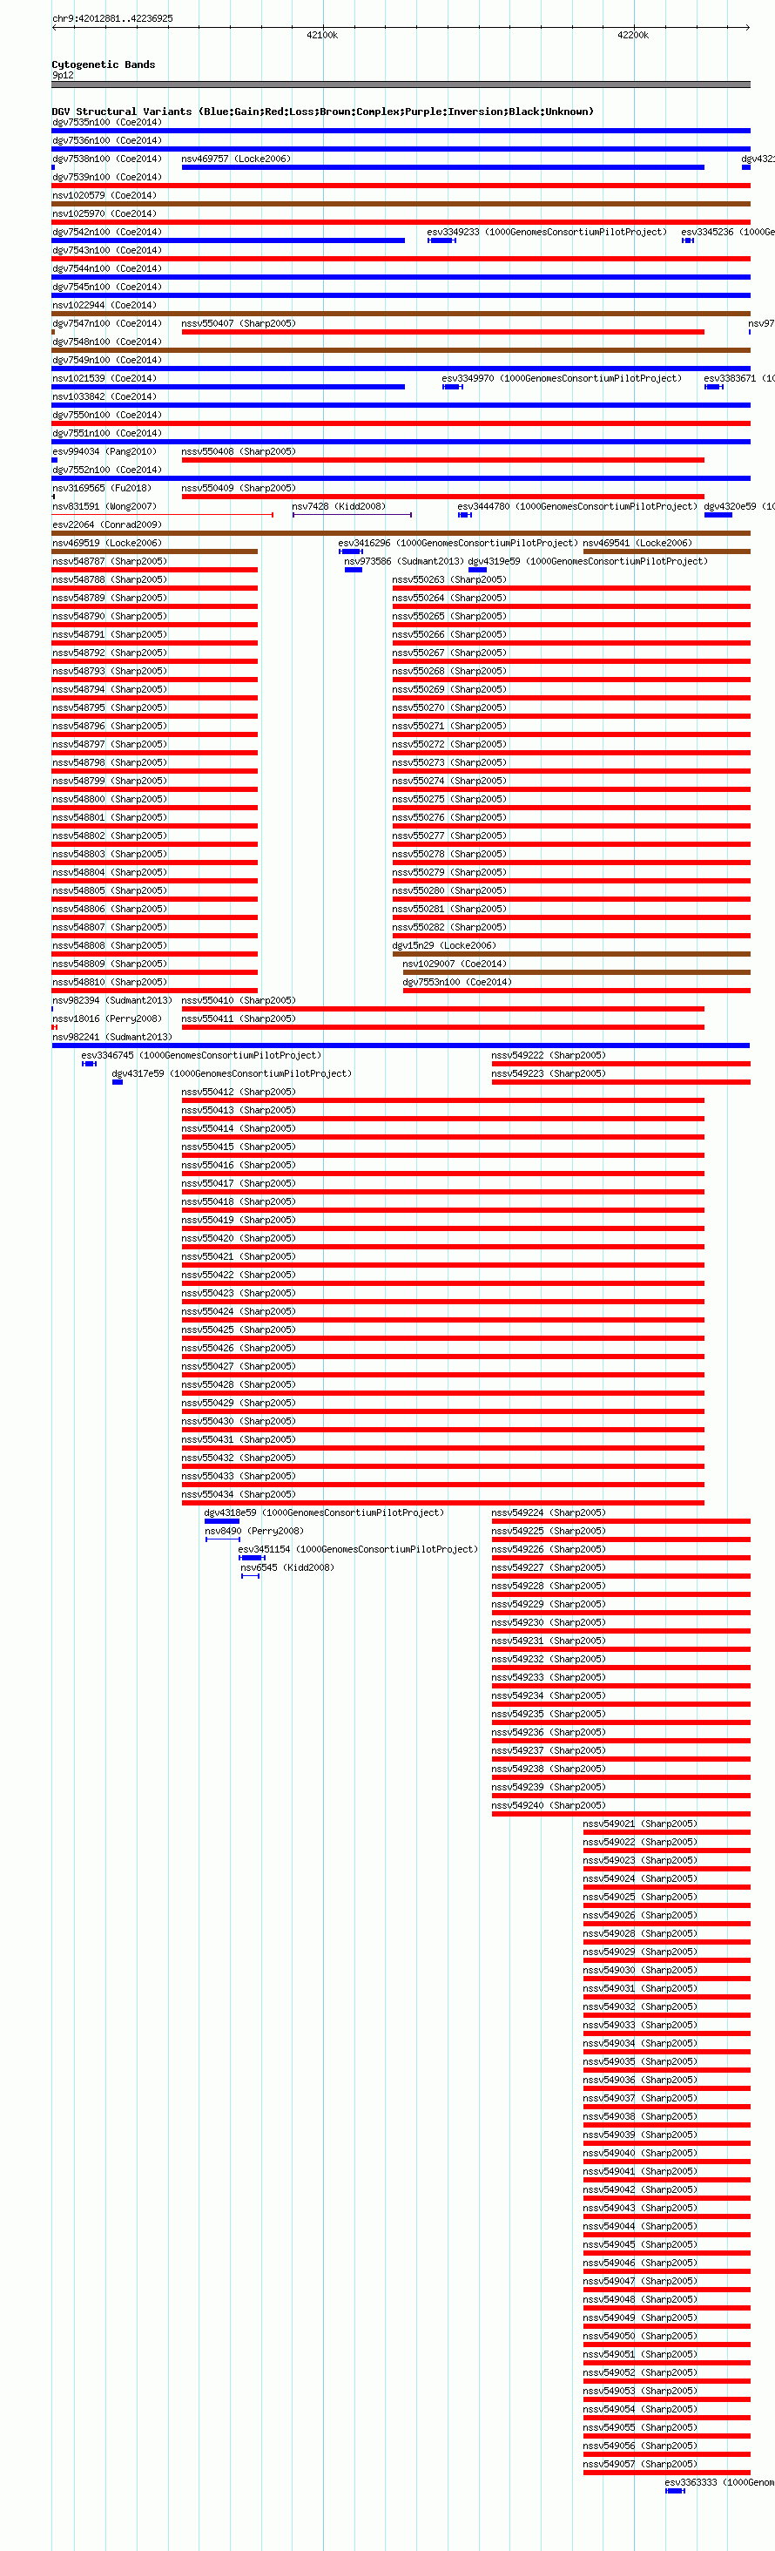
Task: Select the nsv1022944 (Coe2014) label
Action: click(104, 306)
